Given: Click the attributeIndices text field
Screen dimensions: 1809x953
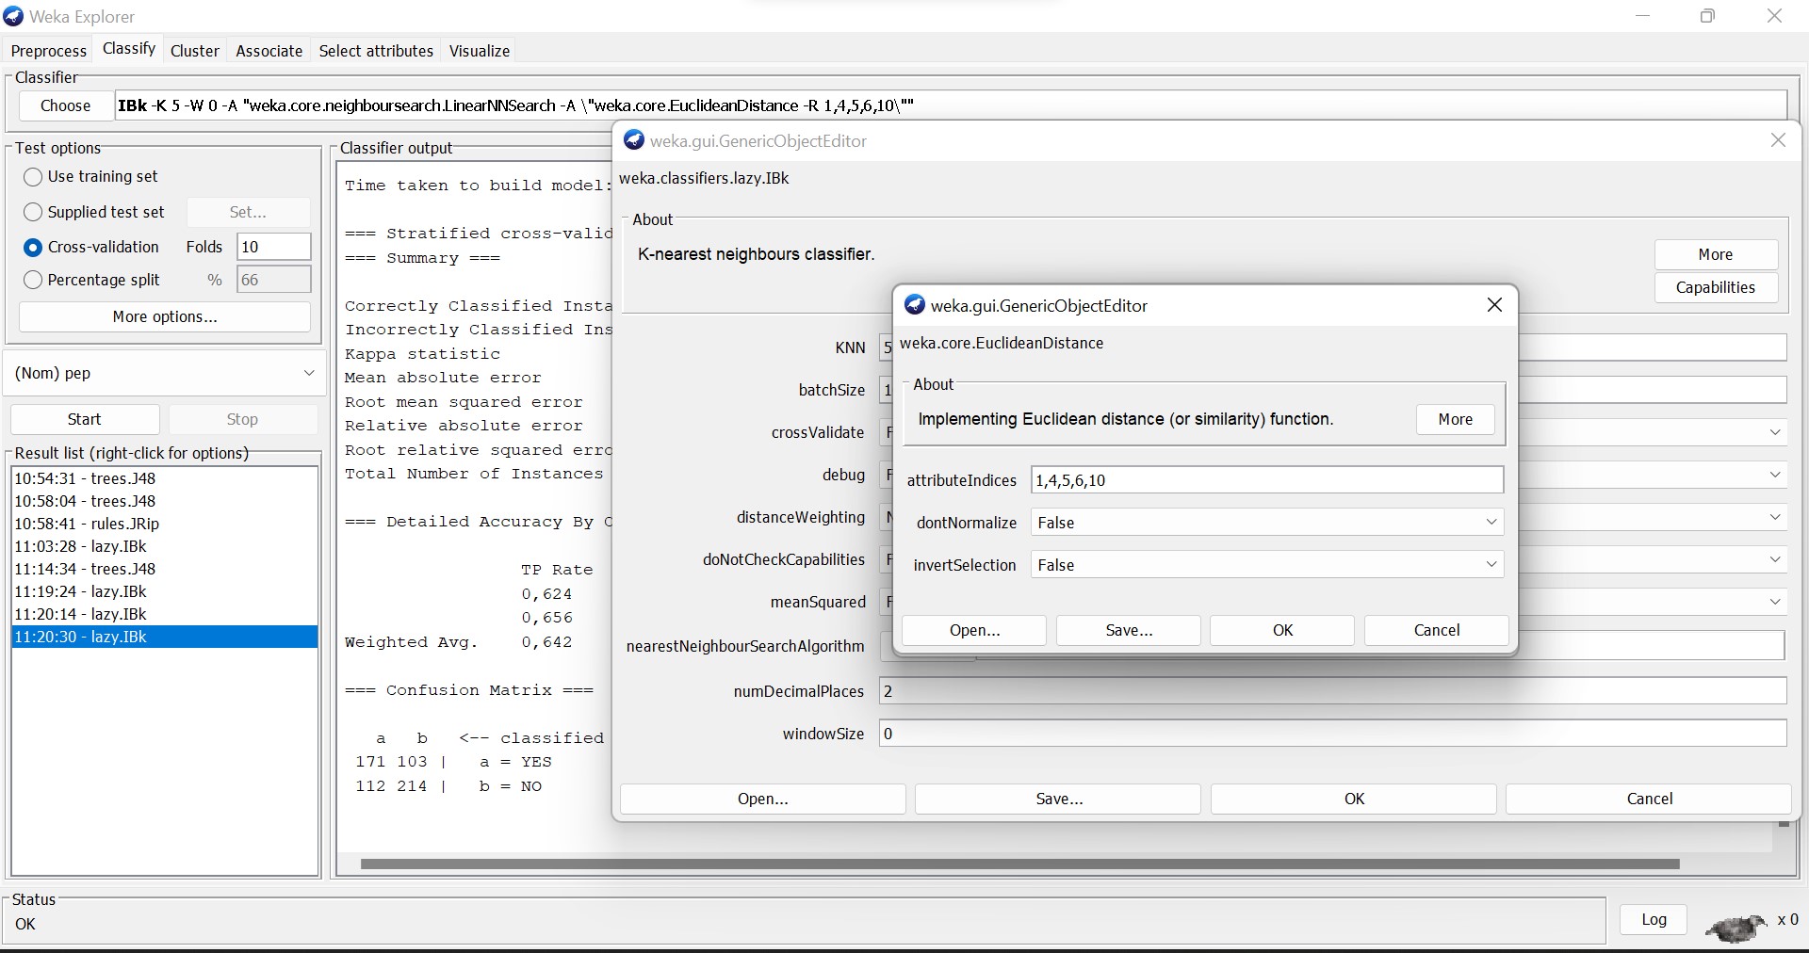Looking at the screenshot, I should (x=1265, y=480).
